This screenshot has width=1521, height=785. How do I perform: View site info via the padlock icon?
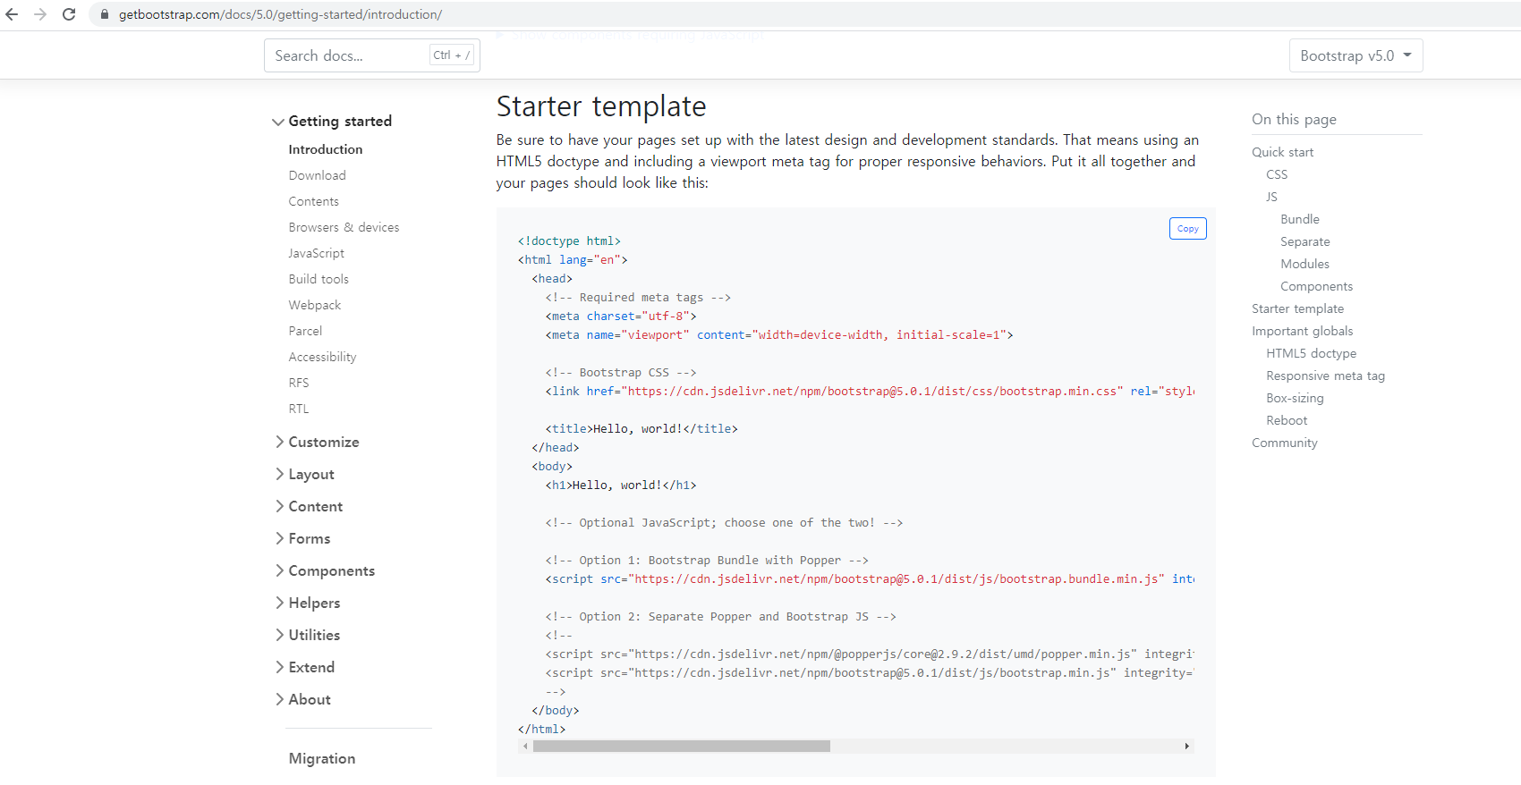[105, 14]
